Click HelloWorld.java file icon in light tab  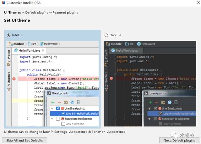click(16, 50)
